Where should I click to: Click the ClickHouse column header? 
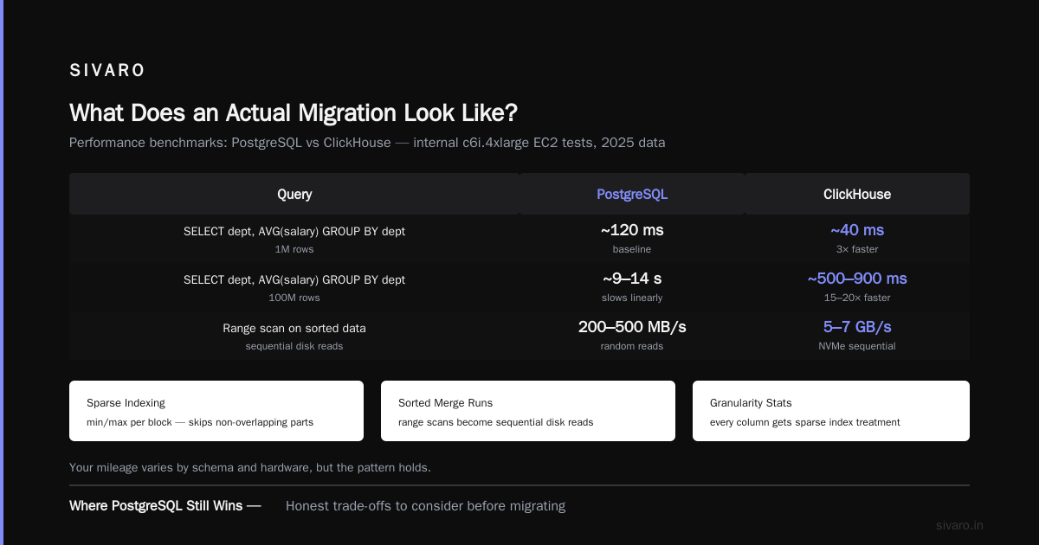coord(857,195)
